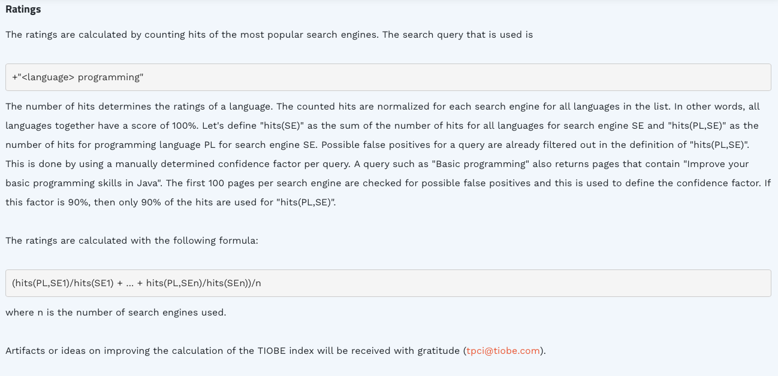778x376 pixels.
Task: Open the tpci@tiobe.com email link
Action: coord(503,351)
